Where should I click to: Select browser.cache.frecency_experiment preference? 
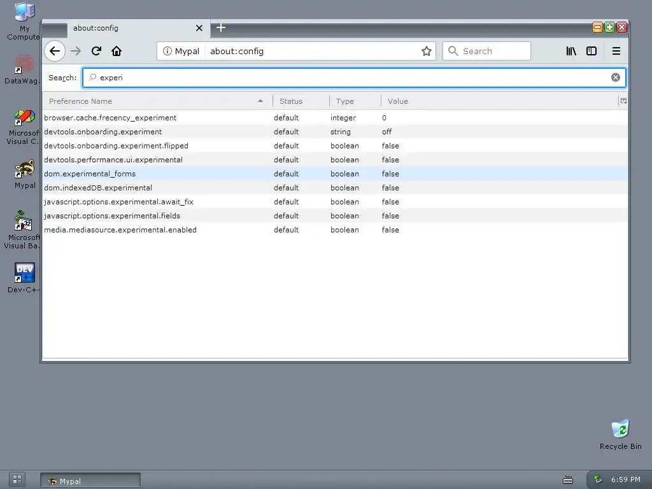coord(335,118)
